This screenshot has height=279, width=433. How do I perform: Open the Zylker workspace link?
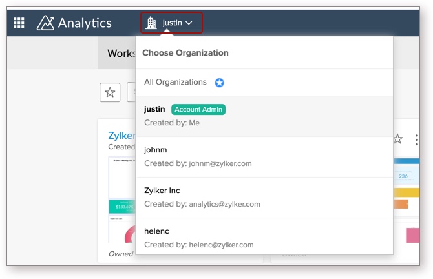[121, 136]
